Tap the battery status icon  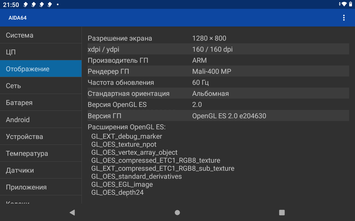pyautogui.click(x=350, y=4)
